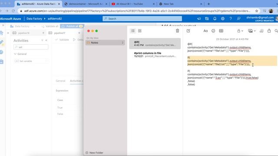
Task: Switch Notes to list view
Action: click(x=132, y=31)
